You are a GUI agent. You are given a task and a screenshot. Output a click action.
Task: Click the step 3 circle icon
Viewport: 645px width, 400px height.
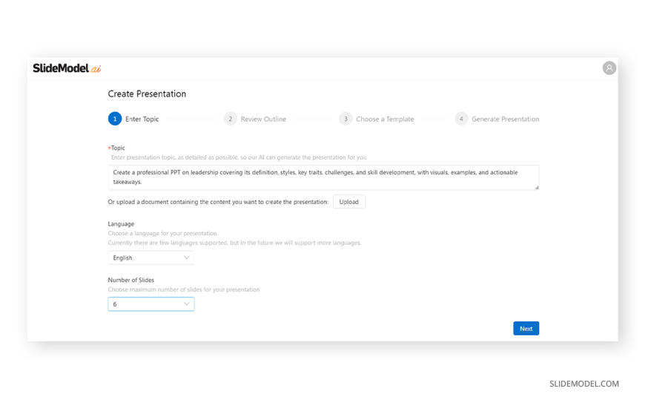point(345,119)
